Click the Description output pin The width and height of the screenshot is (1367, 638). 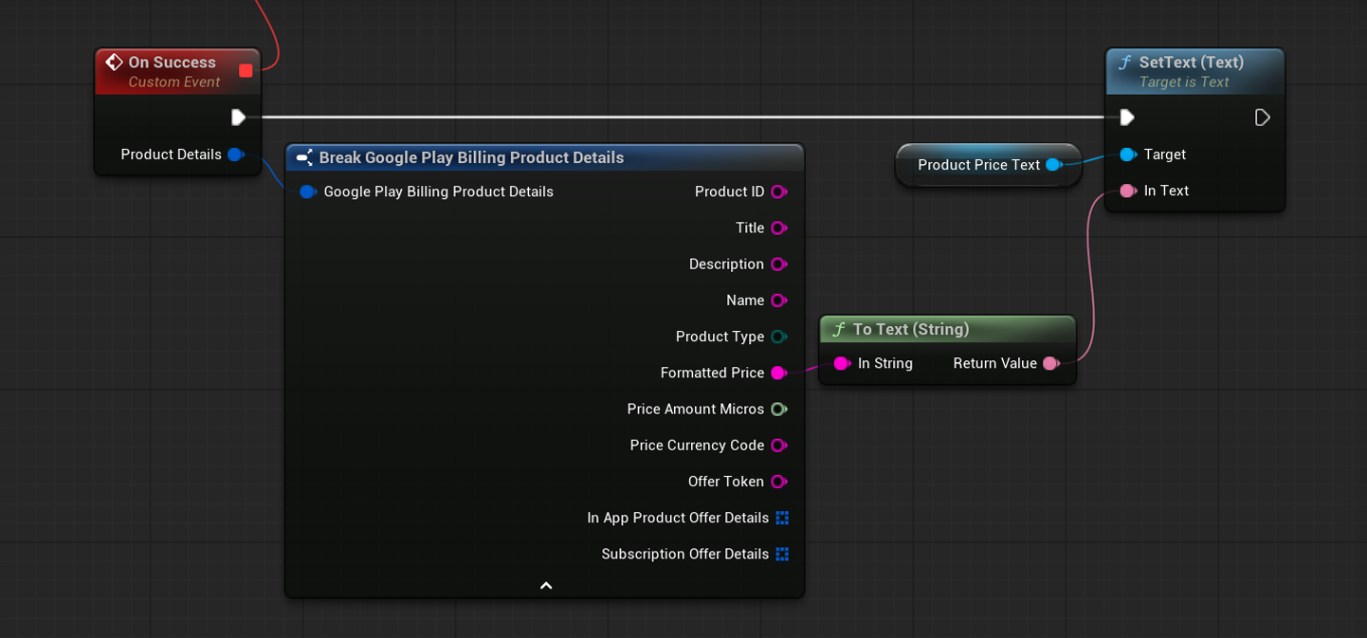click(779, 264)
